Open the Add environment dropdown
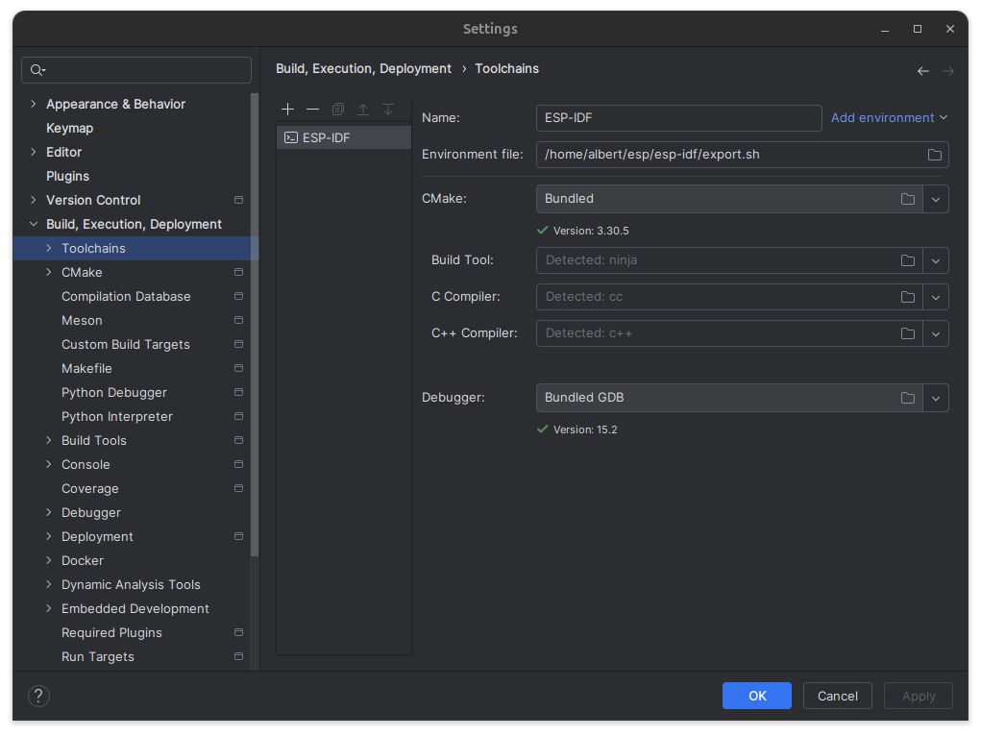 (x=889, y=117)
